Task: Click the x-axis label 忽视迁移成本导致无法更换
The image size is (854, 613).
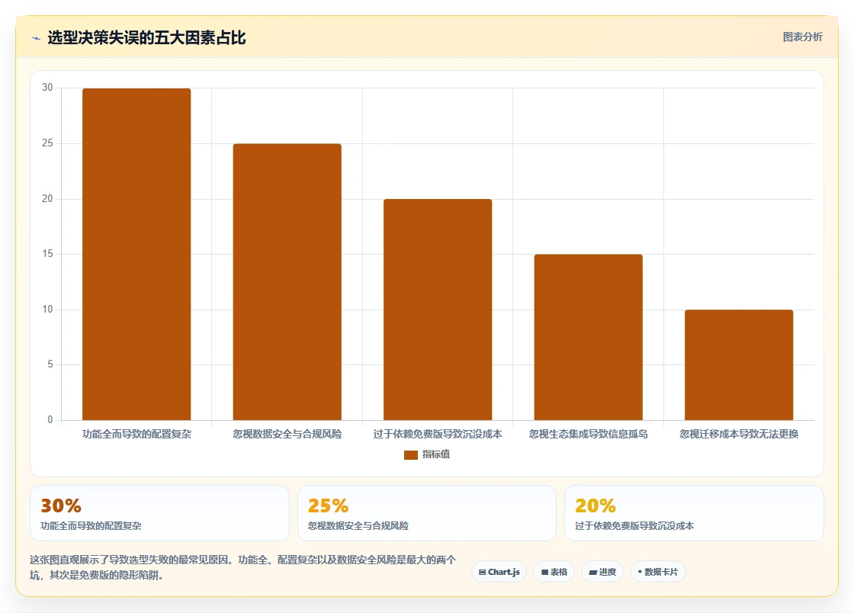Action: pos(739,434)
